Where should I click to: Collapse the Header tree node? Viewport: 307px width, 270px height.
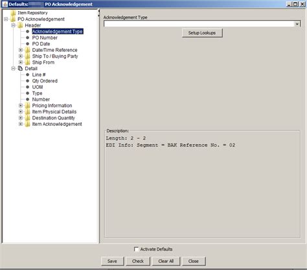14,25
